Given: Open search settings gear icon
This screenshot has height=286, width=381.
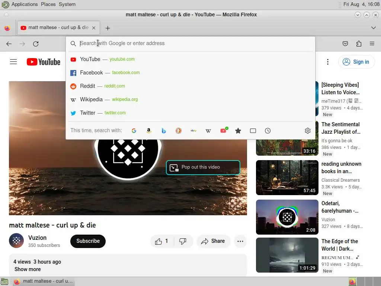Looking at the screenshot, I should click(308, 131).
